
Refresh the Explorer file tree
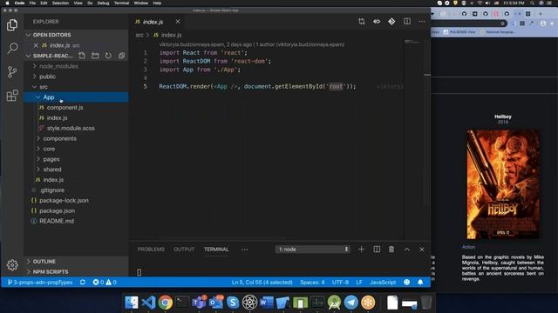click(108, 56)
